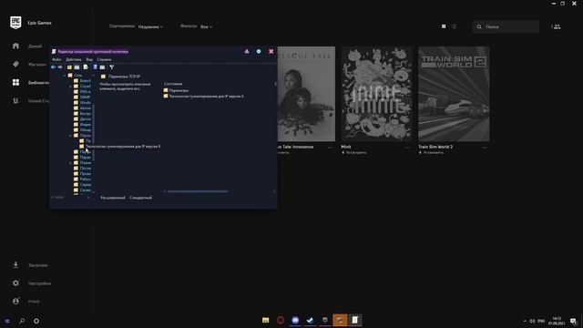Click Help toolbar icon in policy editor
The width and height of the screenshot is (583, 328).
pyautogui.click(x=95, y=67)
